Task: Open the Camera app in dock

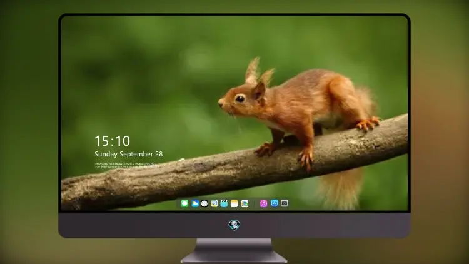Action: click(285, 203)
